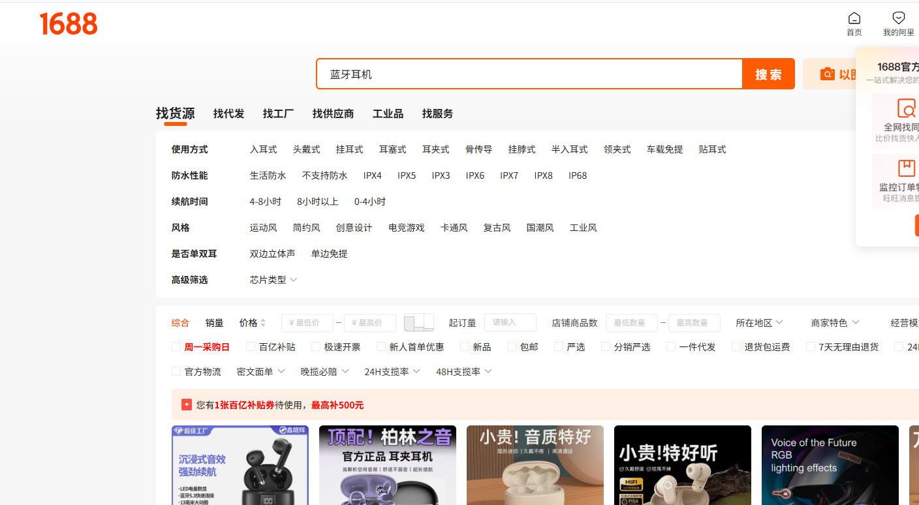The width and height of the screenshot is (919, 505).
Task: Sort by 价格 arrows icon
Action: tap(263, 323)
